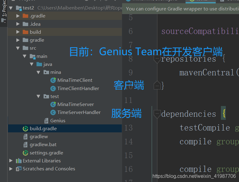
Task: Click the test package icon
Action: (46, 96)
